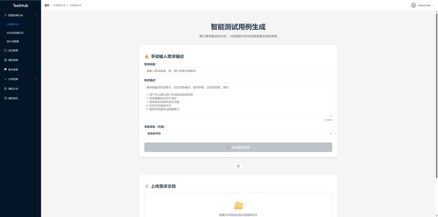Open 提示词配置 in the sidebar
The image size is (438, 217).
pyautogui.click(x=13, y=41)
